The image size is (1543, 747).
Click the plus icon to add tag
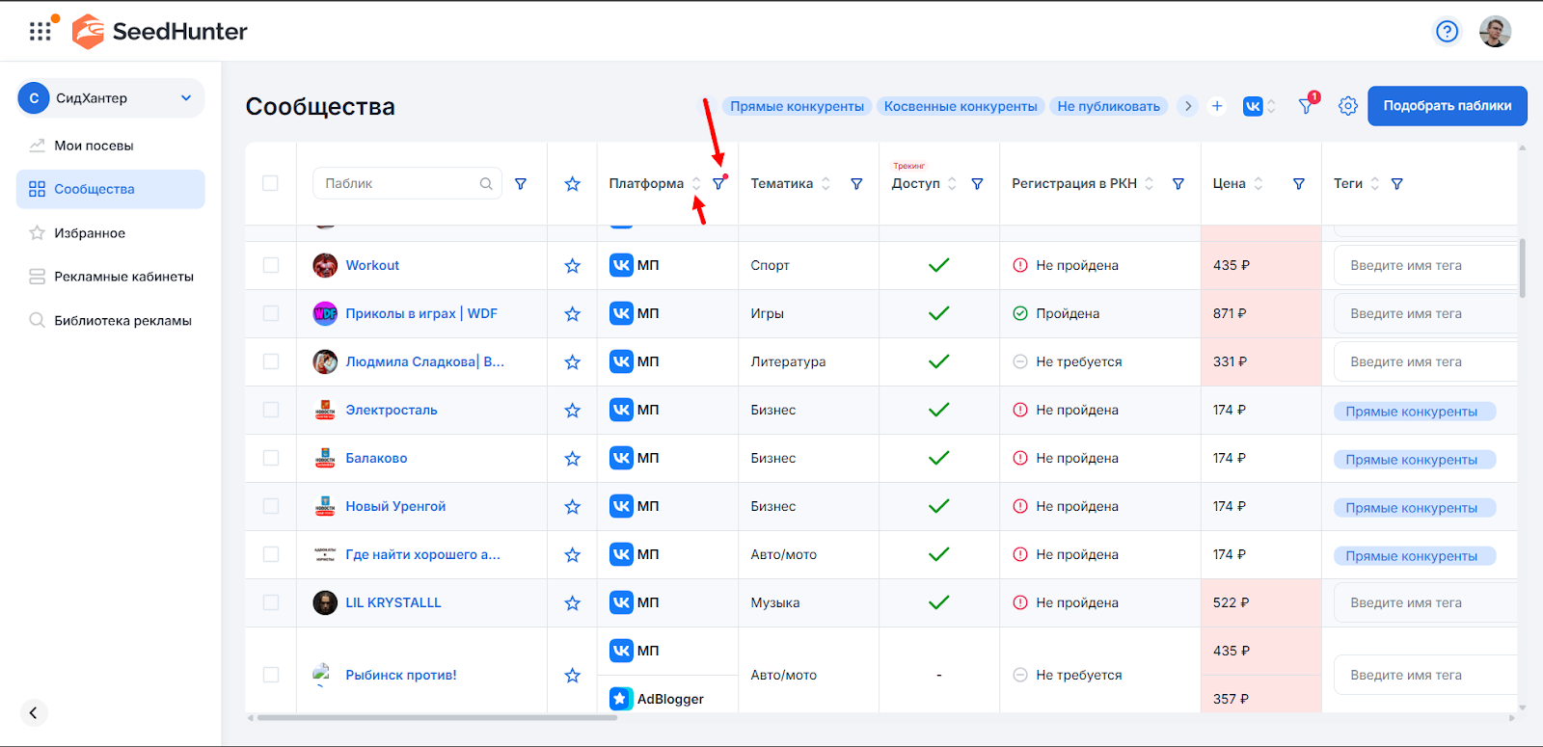(x=1217, y=106)
